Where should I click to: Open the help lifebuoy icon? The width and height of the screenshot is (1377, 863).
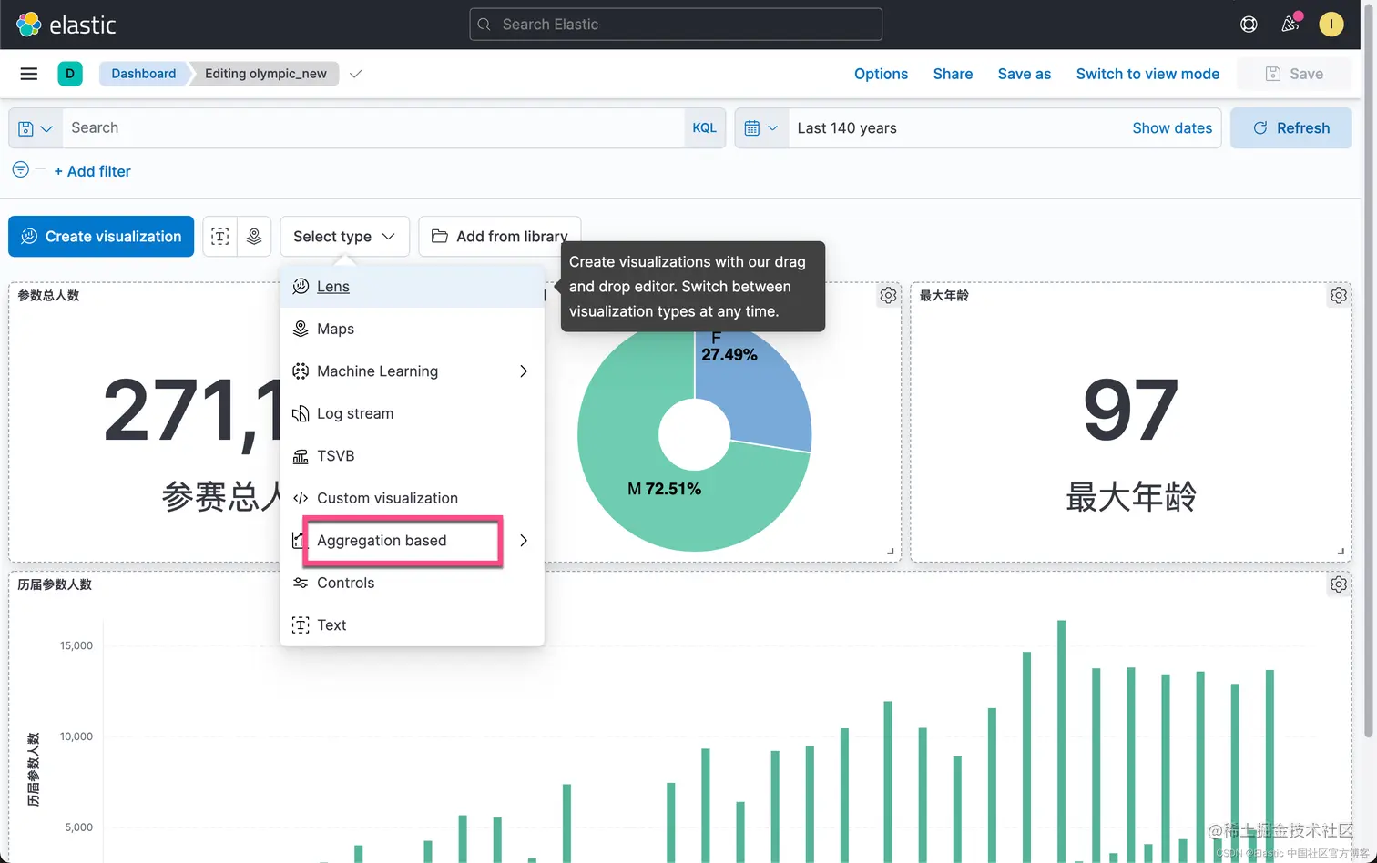click(x=1249, y=25)
